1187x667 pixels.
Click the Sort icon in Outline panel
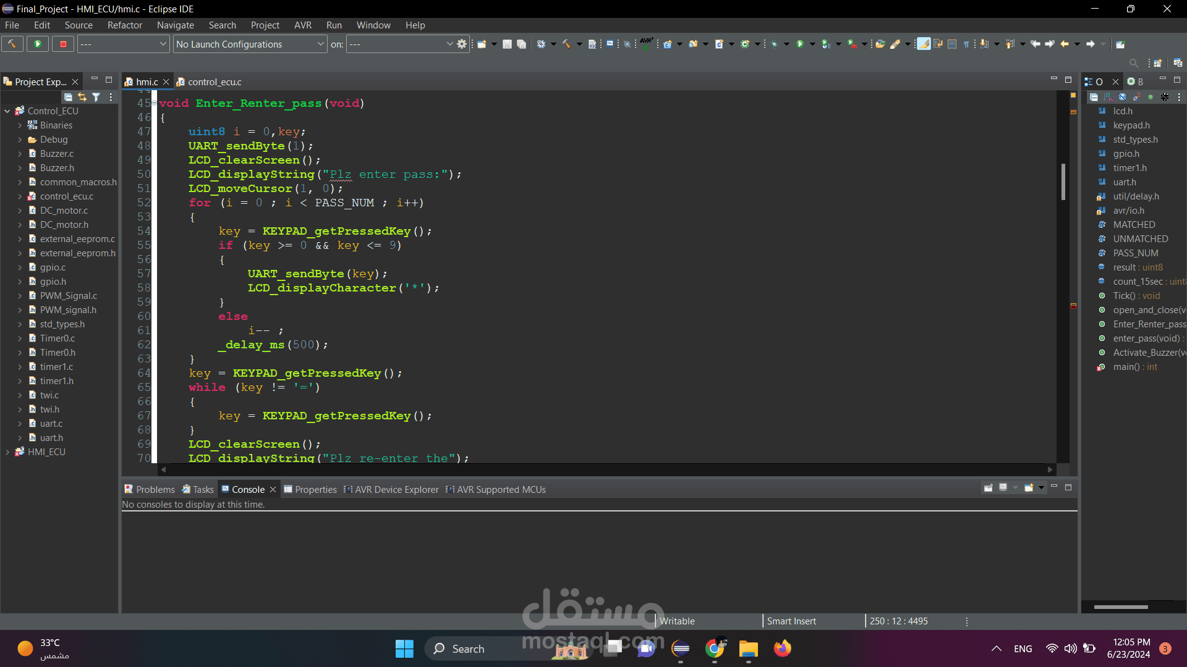[x=1108, y=97]
